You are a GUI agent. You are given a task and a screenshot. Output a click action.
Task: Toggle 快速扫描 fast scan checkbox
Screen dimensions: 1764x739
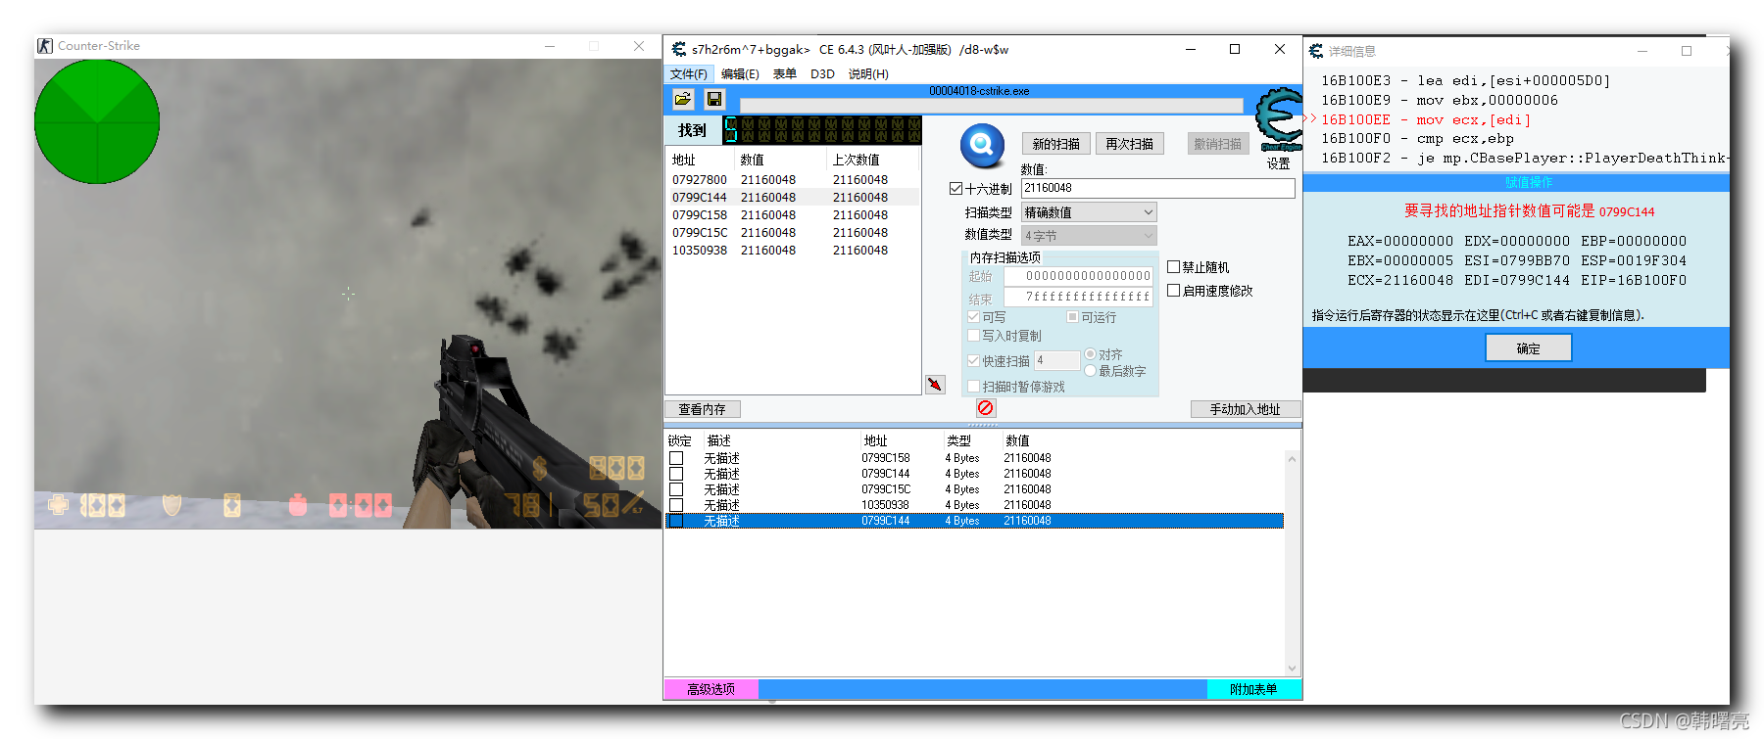[973, 360]
